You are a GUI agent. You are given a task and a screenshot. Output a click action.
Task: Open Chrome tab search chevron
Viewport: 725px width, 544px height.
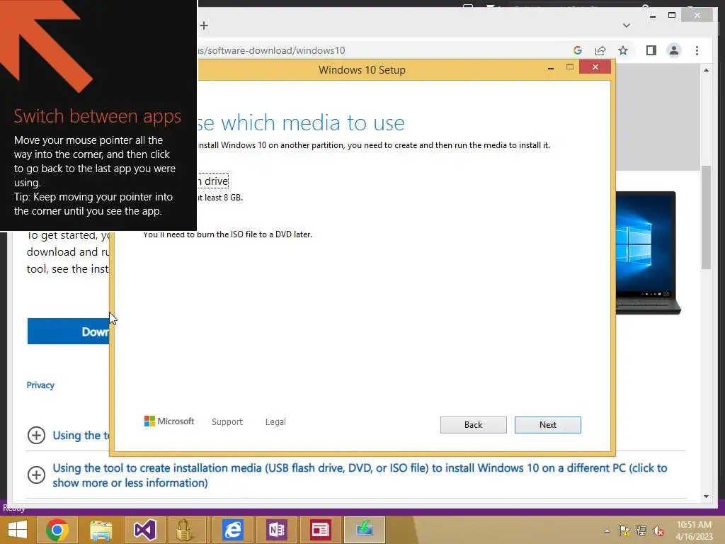tap(627, 25)
